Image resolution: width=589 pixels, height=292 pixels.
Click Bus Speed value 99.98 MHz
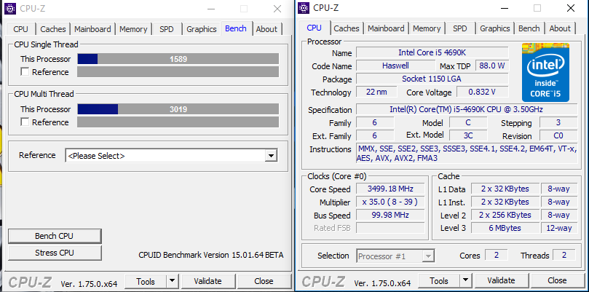(x=390, y=215)
